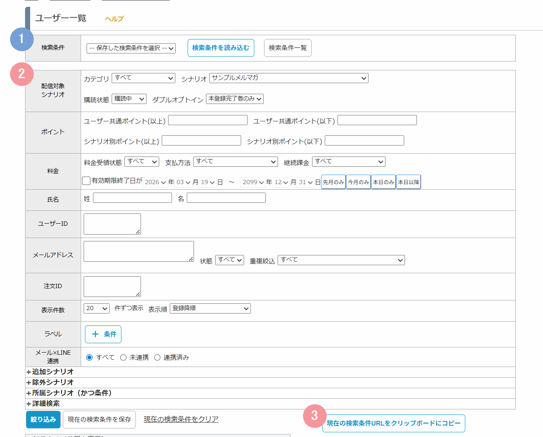
Task: Click the 絞り込み filter button
Action: [x=43, y=419]
